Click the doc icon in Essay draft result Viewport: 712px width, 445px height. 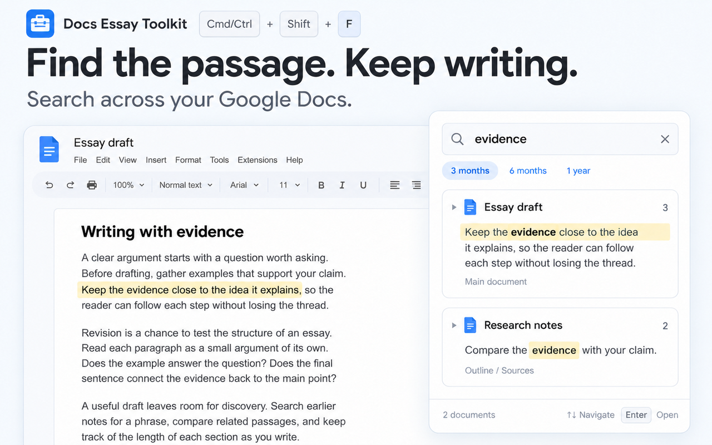tap(471, 207)
